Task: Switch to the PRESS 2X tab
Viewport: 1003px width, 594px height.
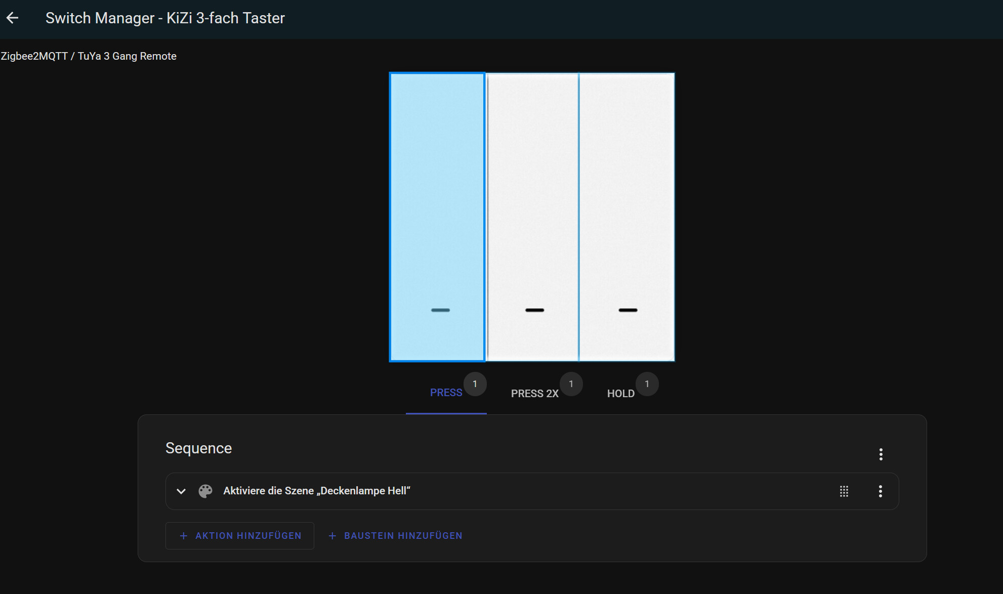Action: click(535, 393)
